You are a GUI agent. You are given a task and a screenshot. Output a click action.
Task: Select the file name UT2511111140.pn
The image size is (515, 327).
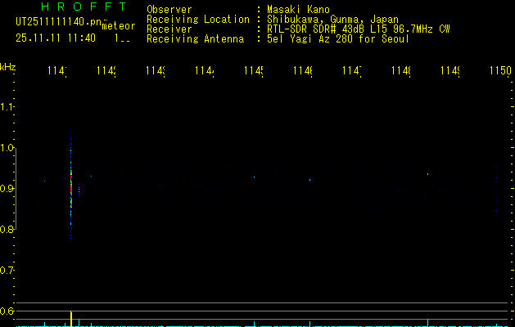(x=58, y=21)
